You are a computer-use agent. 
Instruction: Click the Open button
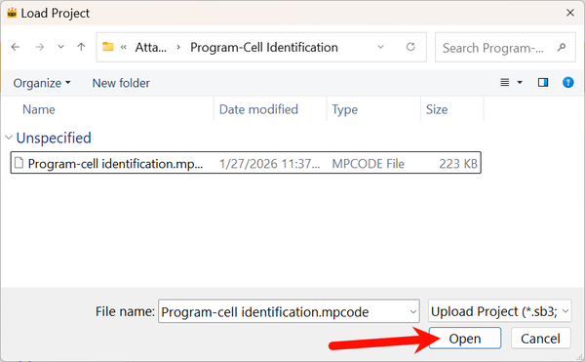[464, 339]
